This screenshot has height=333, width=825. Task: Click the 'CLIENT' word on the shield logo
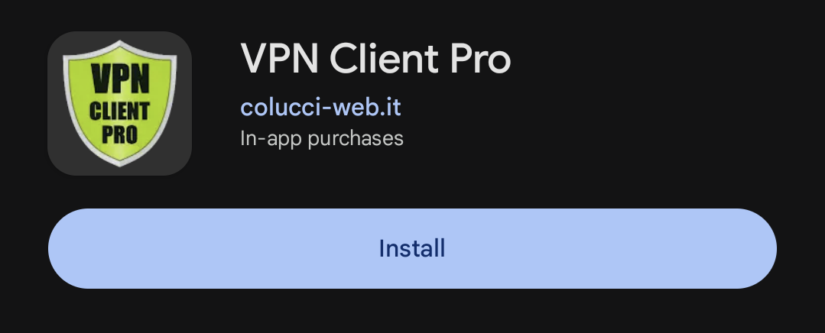[119, 110]
